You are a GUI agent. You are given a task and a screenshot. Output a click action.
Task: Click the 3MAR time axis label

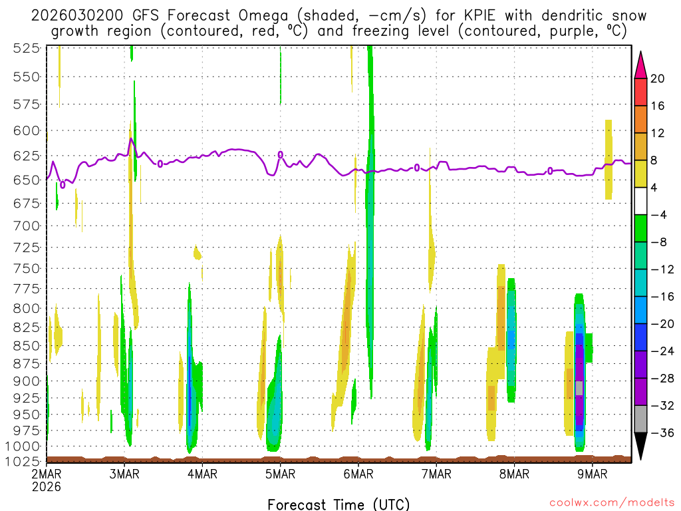124,474
